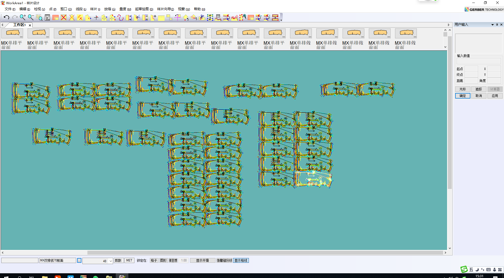Screen dimensions: 504x278
Task: Open the 放缩 menu
Action: 109,9
